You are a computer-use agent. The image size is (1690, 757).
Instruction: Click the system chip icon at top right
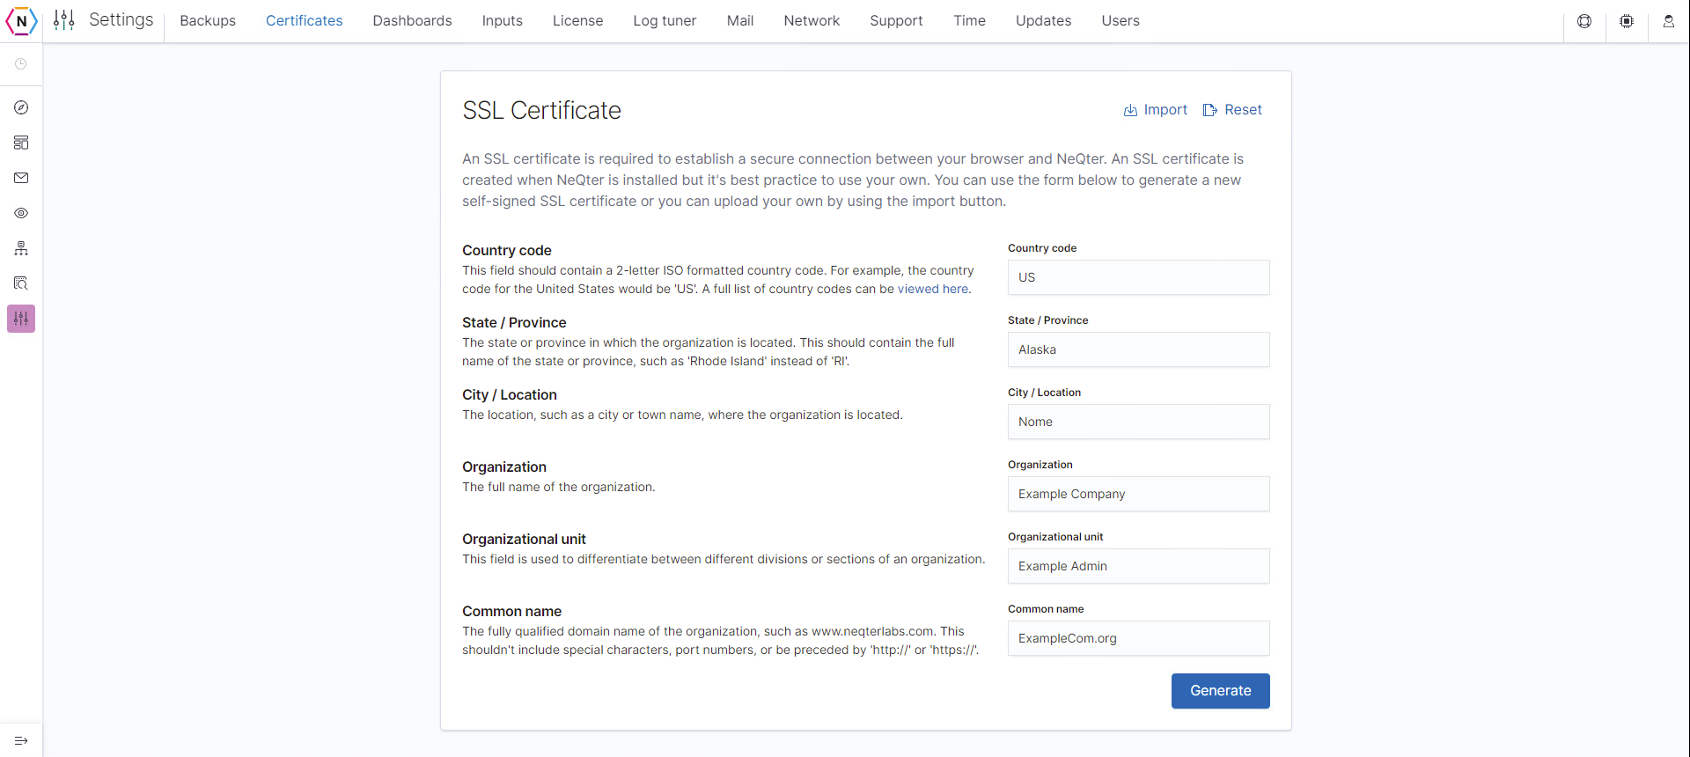click(1627, 21)
